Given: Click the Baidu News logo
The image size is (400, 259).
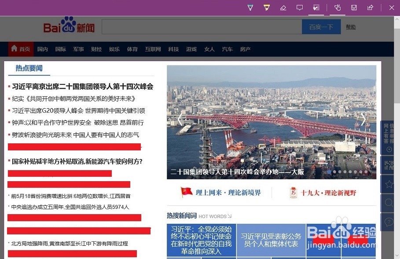Looking at the screenshot, I should pos(69,25).
